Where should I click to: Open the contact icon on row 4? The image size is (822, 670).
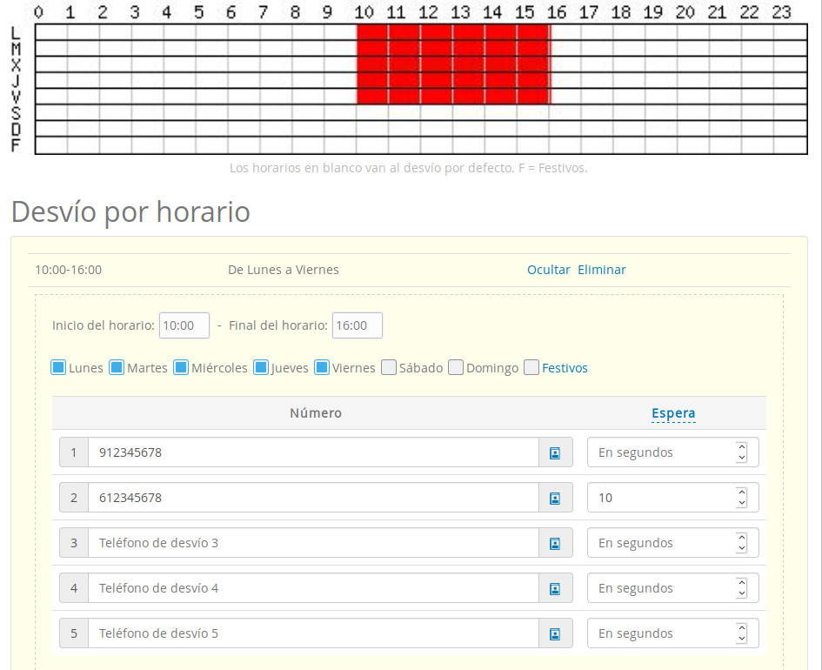click(555, 587)
